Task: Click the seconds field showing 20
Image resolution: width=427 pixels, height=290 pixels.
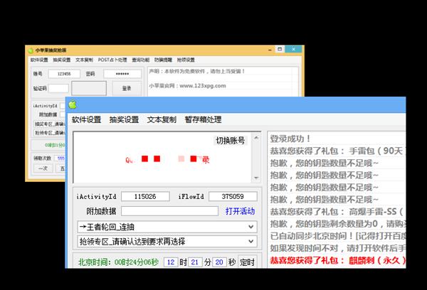Action: 219,262
